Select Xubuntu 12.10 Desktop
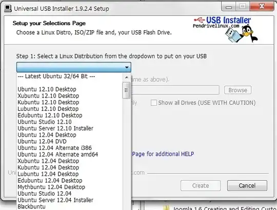 (48, 96)
